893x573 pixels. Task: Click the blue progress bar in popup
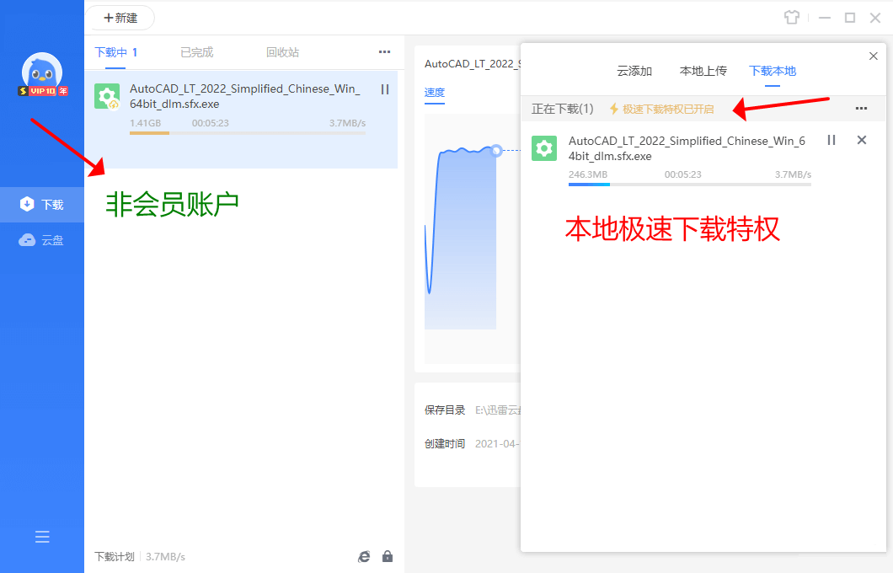coord(590,184)
